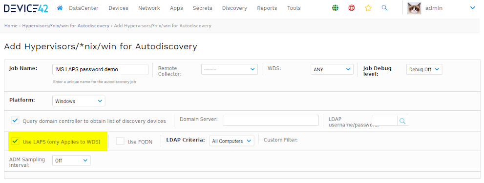Screen dimensions: 484x183
Task: Click the Job Name input field
Action: [100, 69]
